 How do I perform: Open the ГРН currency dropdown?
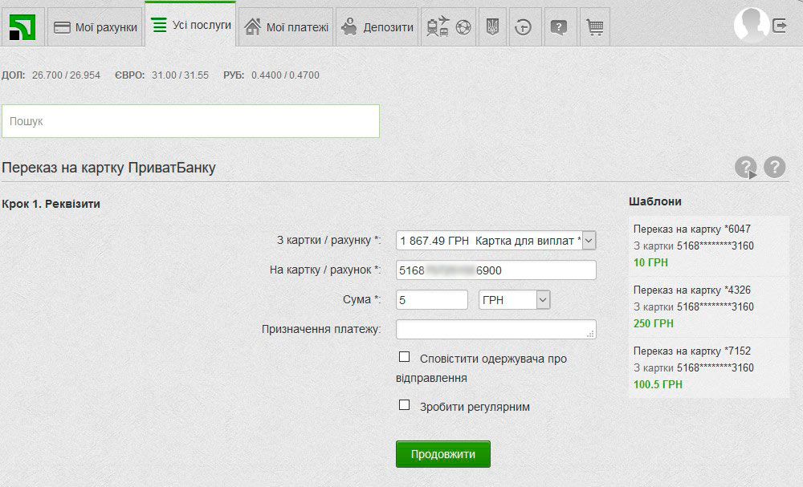514,300
